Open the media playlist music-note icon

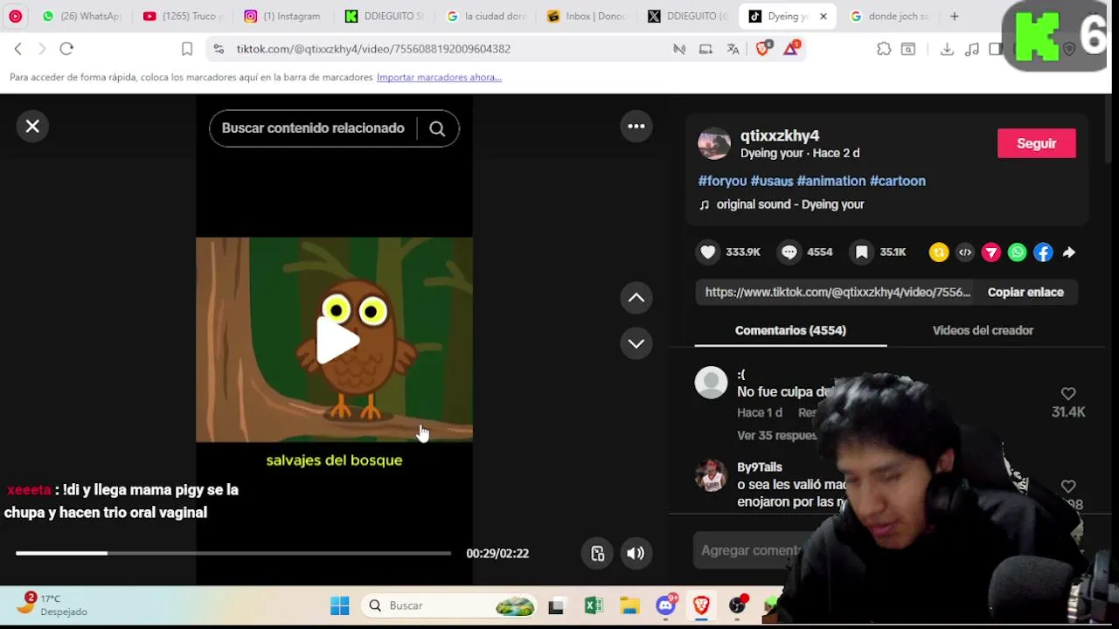[972, 49]
